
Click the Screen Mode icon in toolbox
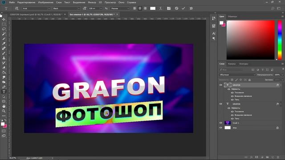(x=4, y=136)
